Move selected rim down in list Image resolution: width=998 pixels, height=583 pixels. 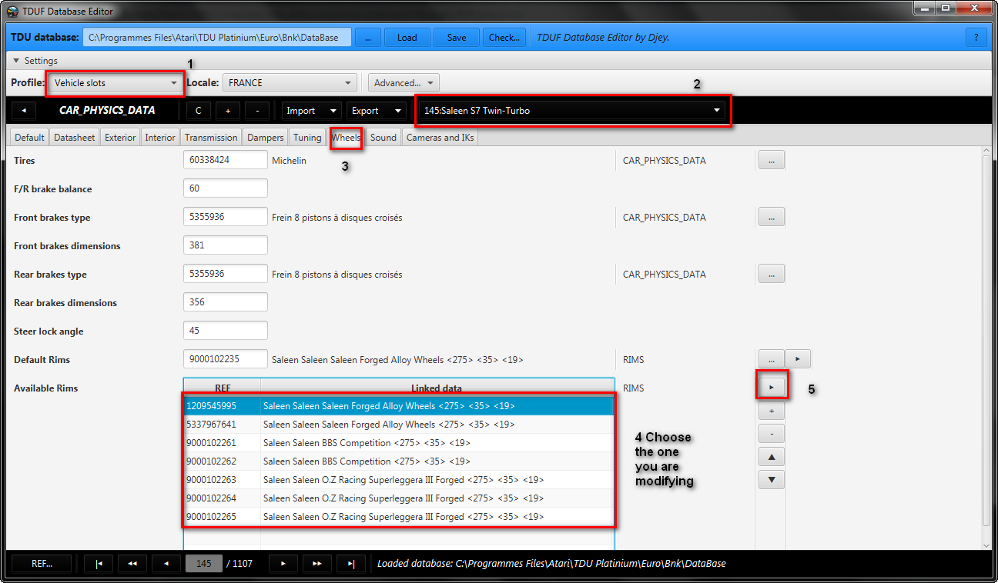tap(772, 480)
